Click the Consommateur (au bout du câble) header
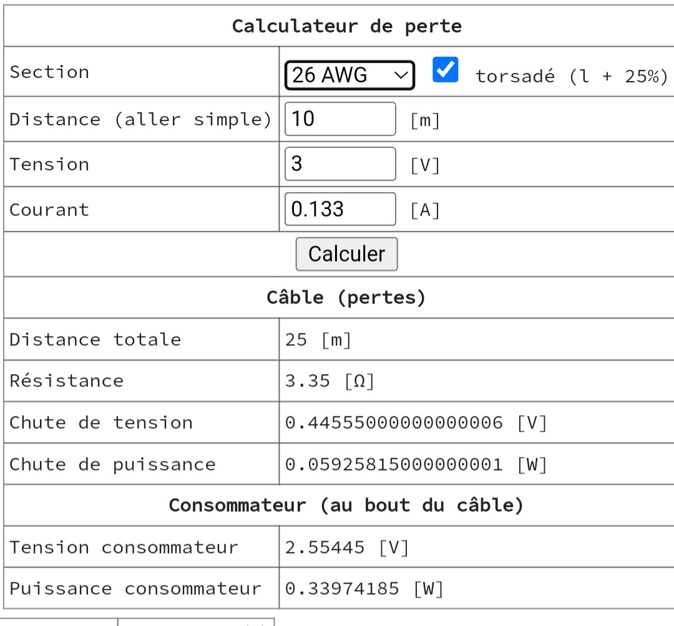674x626 pixels. point(346,505)
